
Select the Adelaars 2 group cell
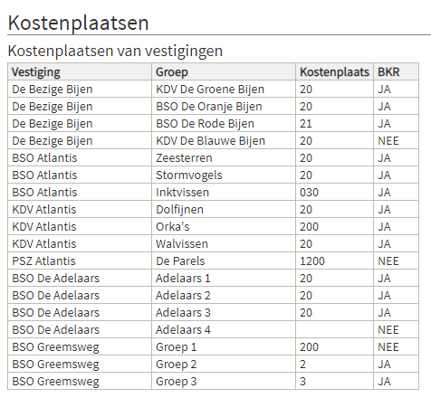[x=224, y=295]
